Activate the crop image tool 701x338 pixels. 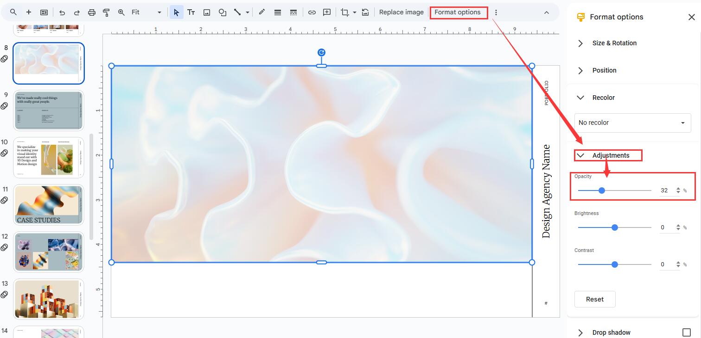345,12
